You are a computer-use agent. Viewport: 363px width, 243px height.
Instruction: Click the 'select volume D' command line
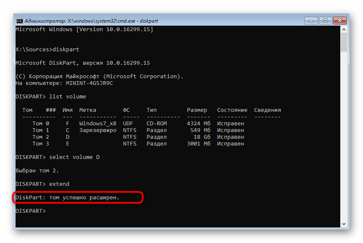click(74, 157)
